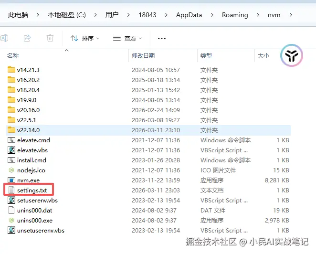This screenshot has height=254, width=316.
Task: Click the floating round assistant icon
Action: 291,55
